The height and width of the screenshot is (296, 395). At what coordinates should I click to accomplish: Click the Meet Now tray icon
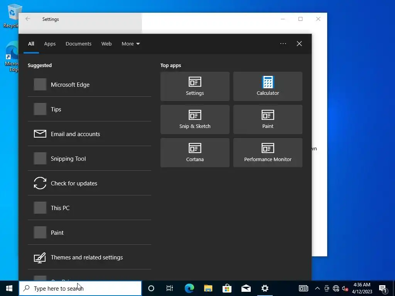(327, 288)
